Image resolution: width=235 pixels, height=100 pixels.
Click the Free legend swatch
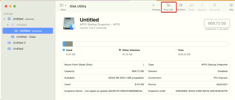pos(176,50)
